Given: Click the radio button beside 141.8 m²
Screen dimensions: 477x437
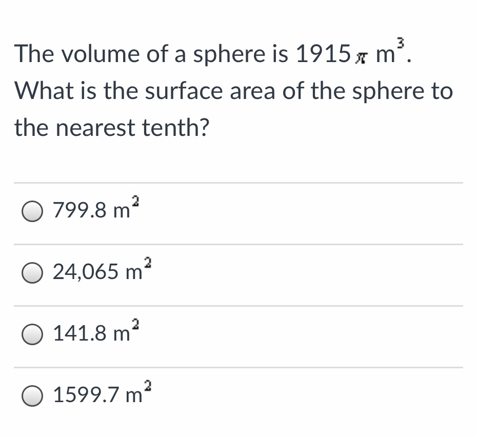Looking at the screenshot, I should click(32, 334).
